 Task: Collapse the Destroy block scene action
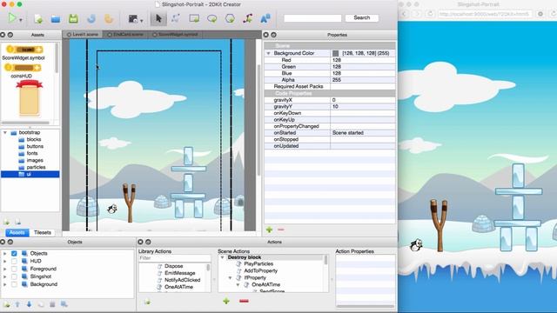pyautogui.click(x=223, y=257)
